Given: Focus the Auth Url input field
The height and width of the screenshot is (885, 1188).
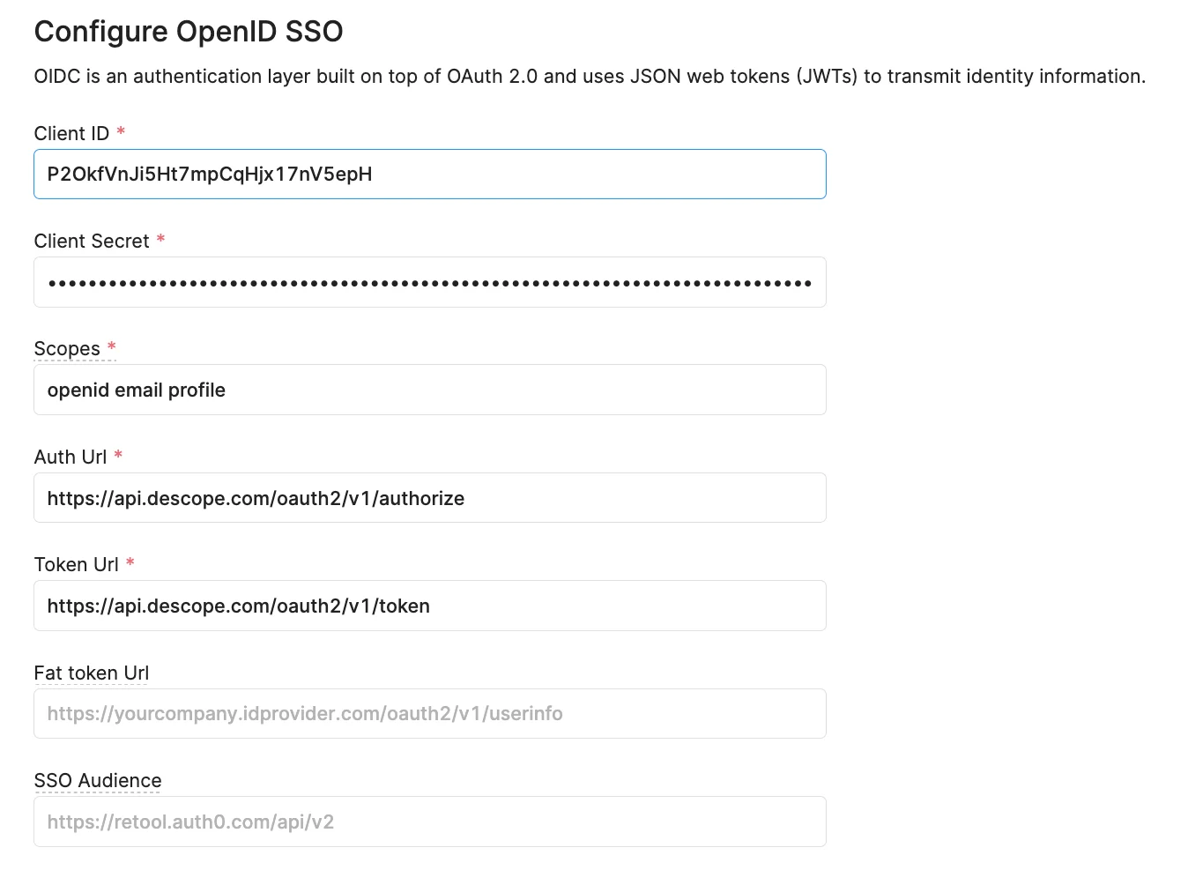Looking at the screenshot, I should tap(429, 497).
